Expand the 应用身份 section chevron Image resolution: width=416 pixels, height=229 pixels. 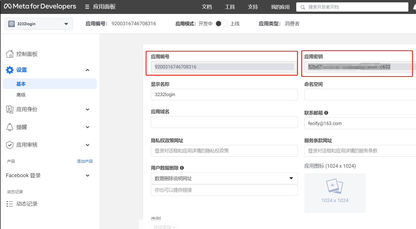pyautogui.click(x=88, y=109)
